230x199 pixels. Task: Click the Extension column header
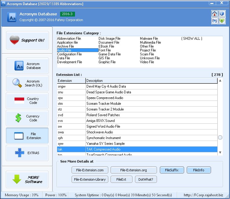pos(71,81)
